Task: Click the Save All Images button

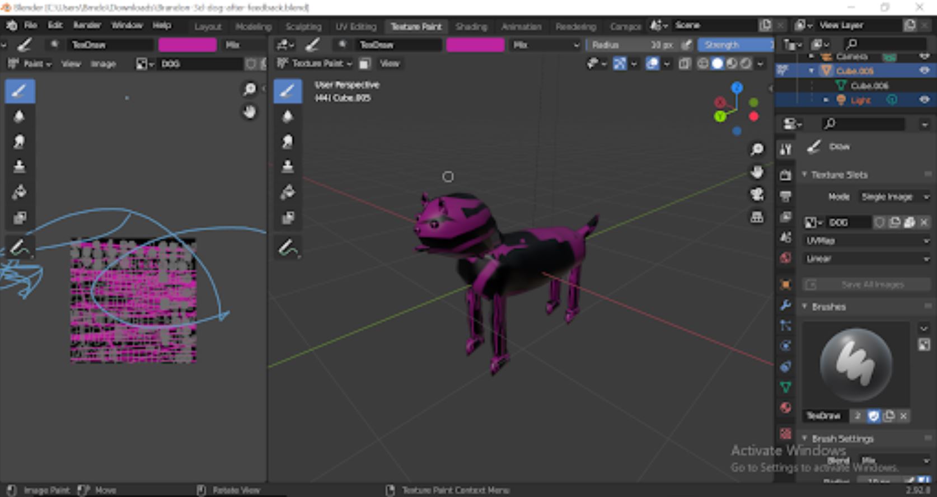Action: (x=866, y=285)
